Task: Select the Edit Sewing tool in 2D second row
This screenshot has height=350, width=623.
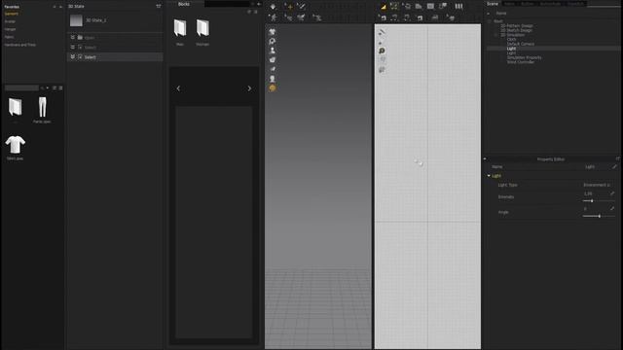Action: (383, 17)
